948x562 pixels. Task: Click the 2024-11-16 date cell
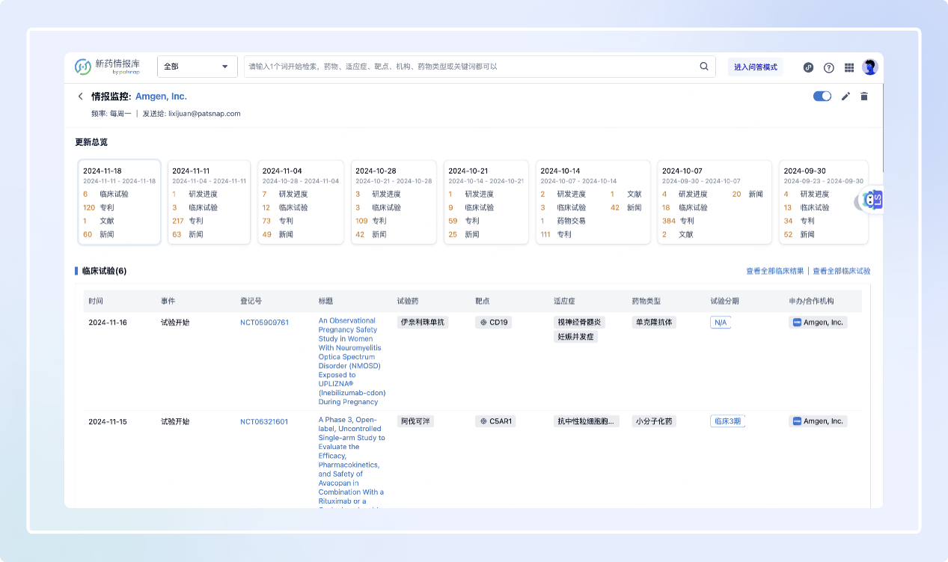click(108, 323)
